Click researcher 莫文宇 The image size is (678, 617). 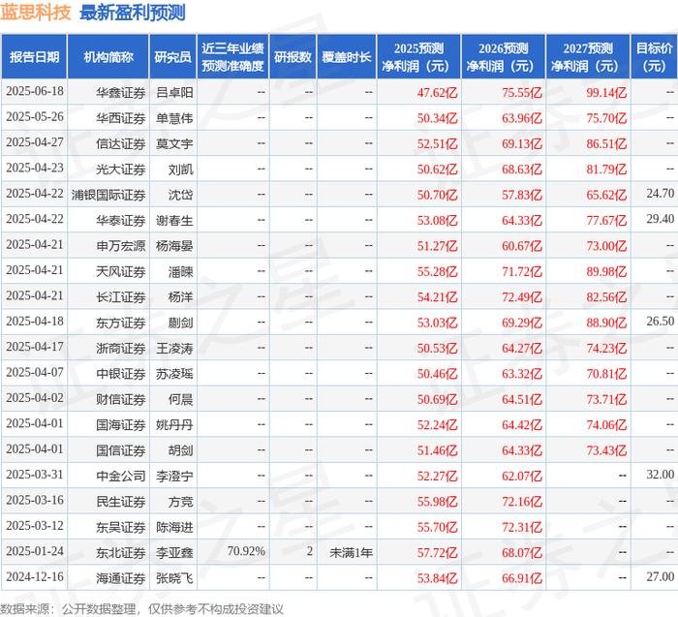click(174, 143)
